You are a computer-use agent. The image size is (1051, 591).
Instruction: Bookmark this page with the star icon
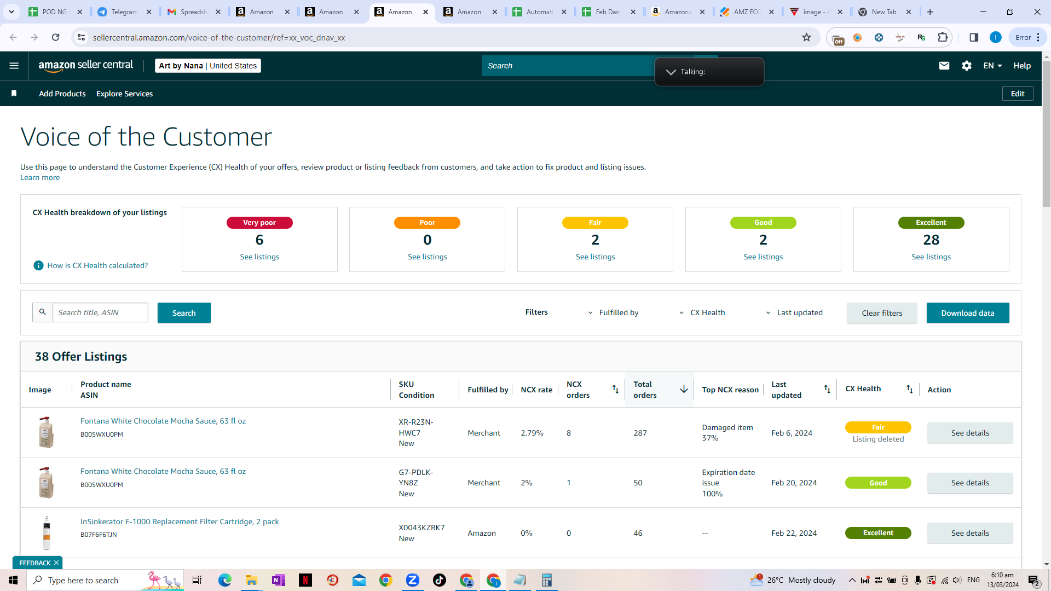pyautogui.click(x=806, y=37)
